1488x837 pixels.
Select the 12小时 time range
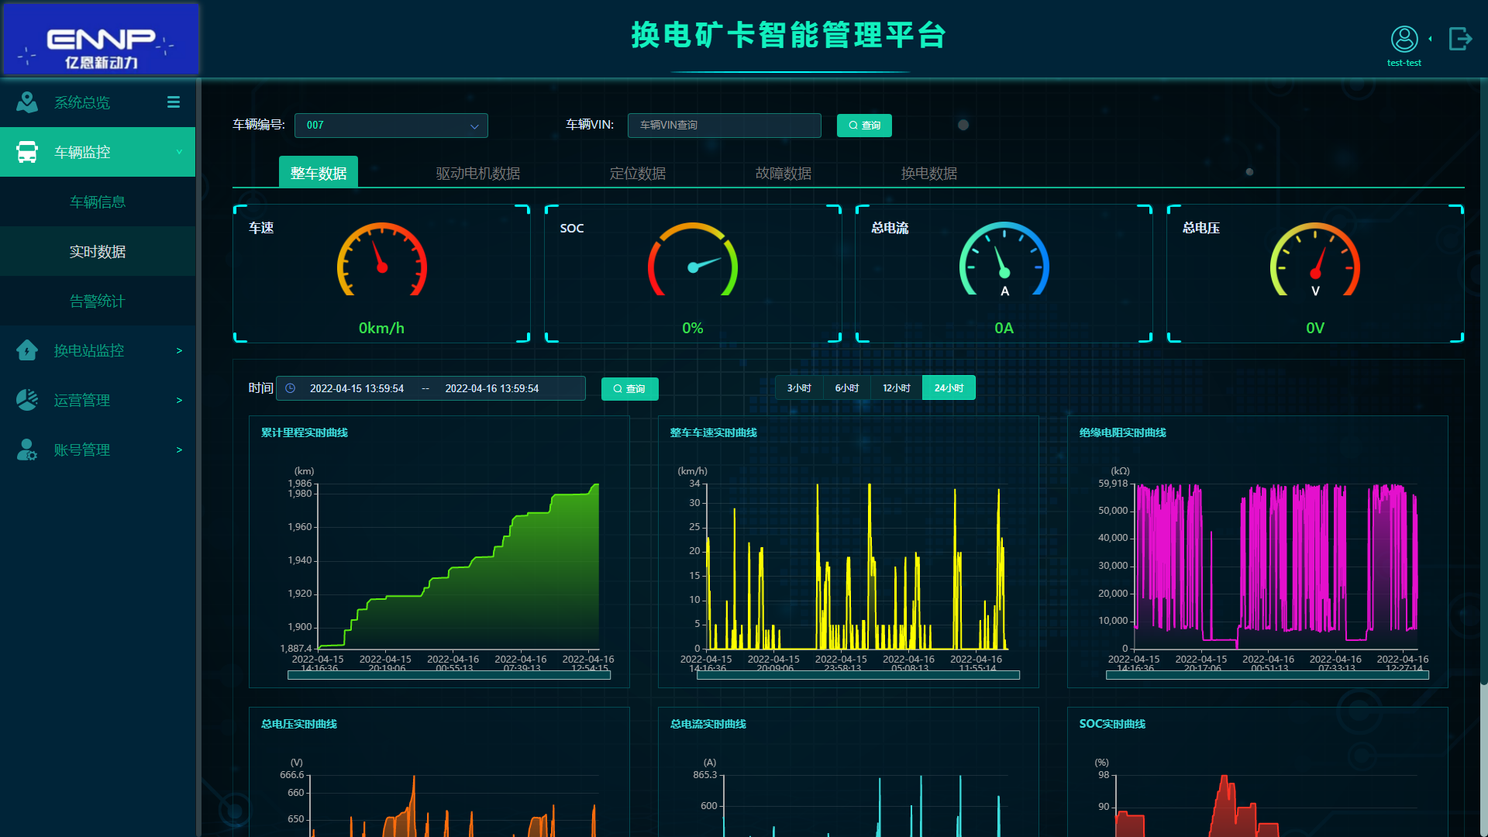897,387
